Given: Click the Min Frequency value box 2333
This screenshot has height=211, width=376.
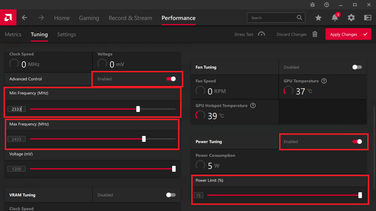Looking at the screenshot, I should coord(16,109).
